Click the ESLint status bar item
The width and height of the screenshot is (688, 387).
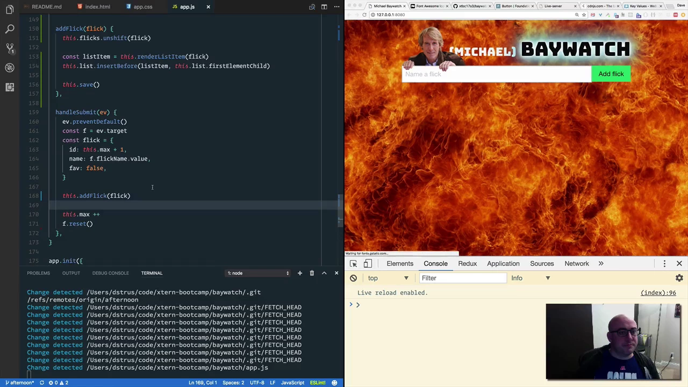click(x=318, y=383)
